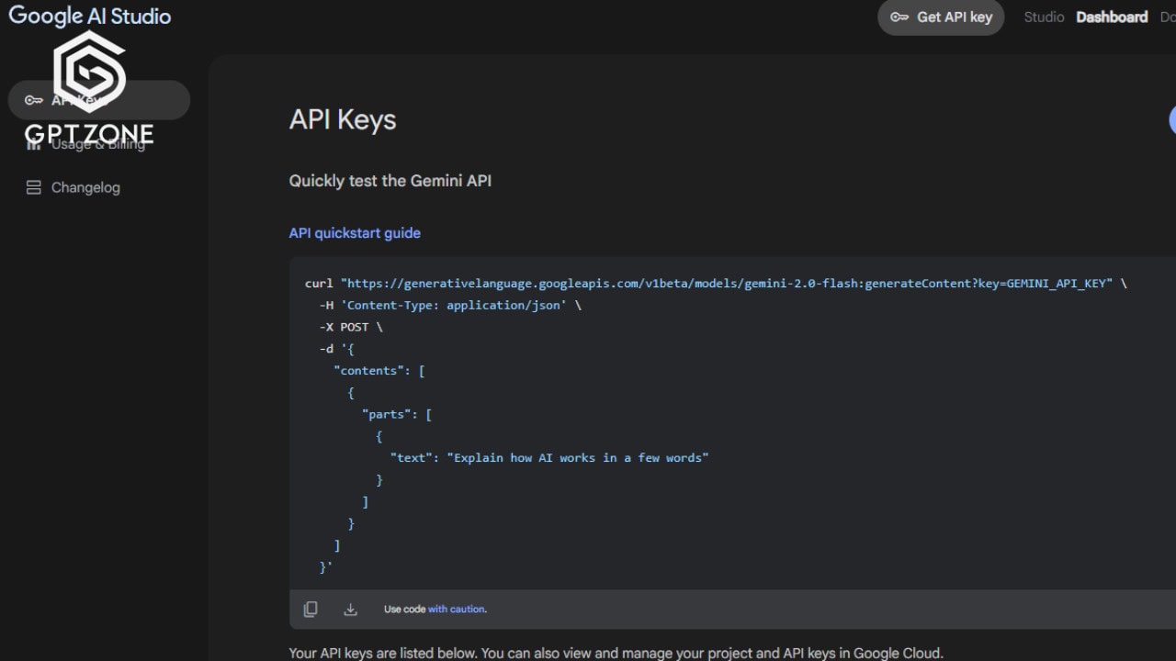Screen dimensions: 1176x661
Task: Switch to the Dashboard tab
Action: click(1112, 17)
